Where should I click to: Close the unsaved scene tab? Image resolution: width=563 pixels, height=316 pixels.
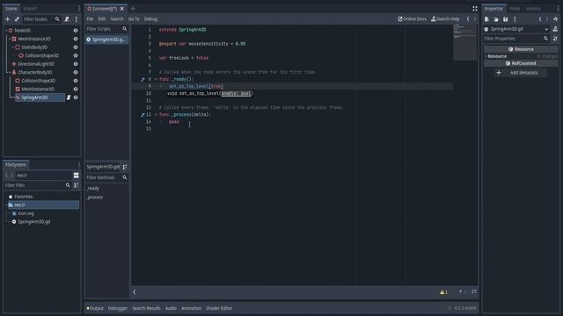tap(121, 8)
